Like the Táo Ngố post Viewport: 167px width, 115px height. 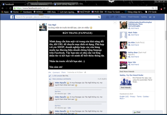(x=50, y=72)
